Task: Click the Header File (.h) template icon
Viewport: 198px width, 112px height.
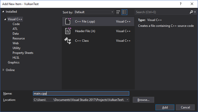Action: (x=68, y=31)
